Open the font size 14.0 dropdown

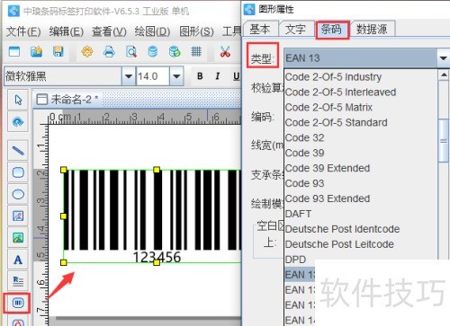pyautogui.click(x=176, y=76)
